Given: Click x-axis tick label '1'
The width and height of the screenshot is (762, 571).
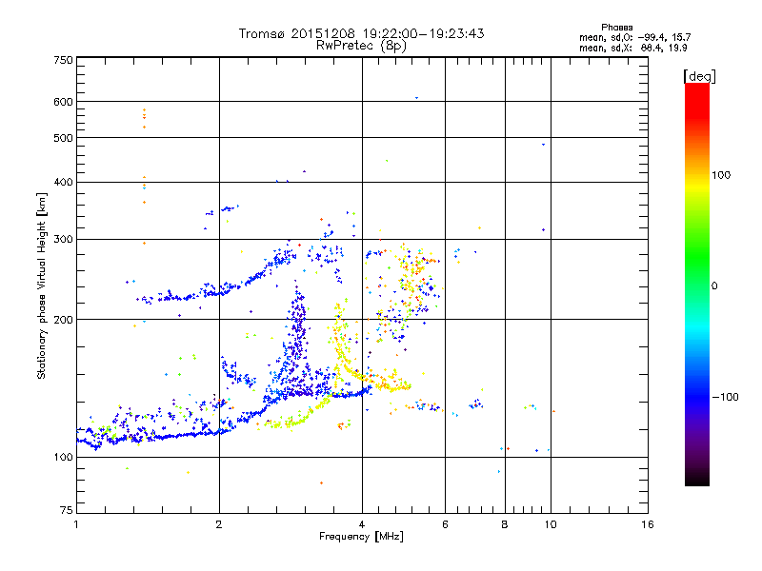Looking at the screenshot, I should (76, 524).
